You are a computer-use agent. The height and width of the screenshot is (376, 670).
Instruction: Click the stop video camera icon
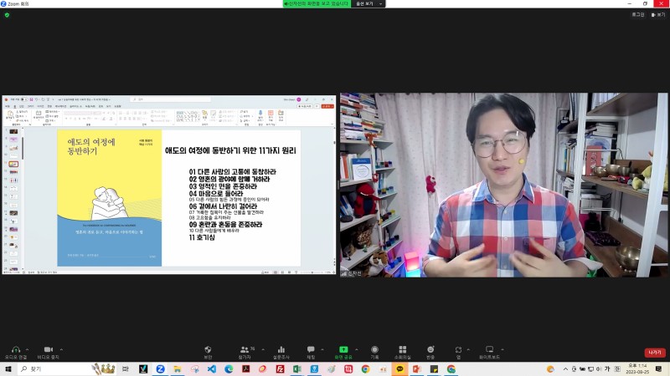(48, 349)
